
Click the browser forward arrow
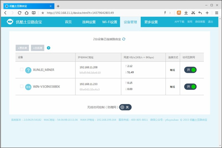[x=12, y=13]
